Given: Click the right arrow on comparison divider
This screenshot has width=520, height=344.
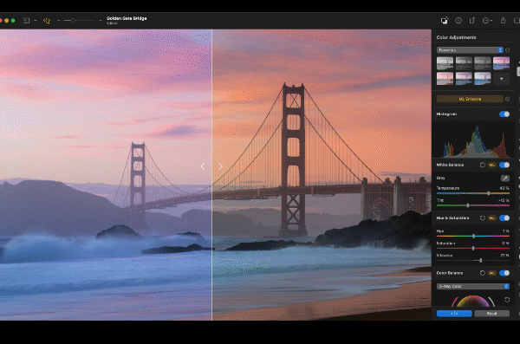Looking at the screenshot, I should (220, 166).
